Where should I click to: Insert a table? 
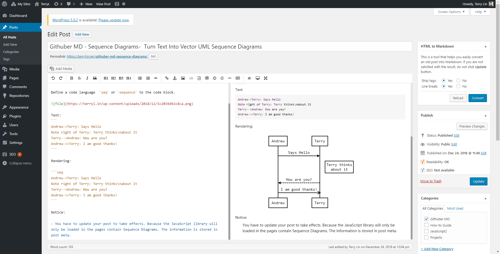(207, 78)
